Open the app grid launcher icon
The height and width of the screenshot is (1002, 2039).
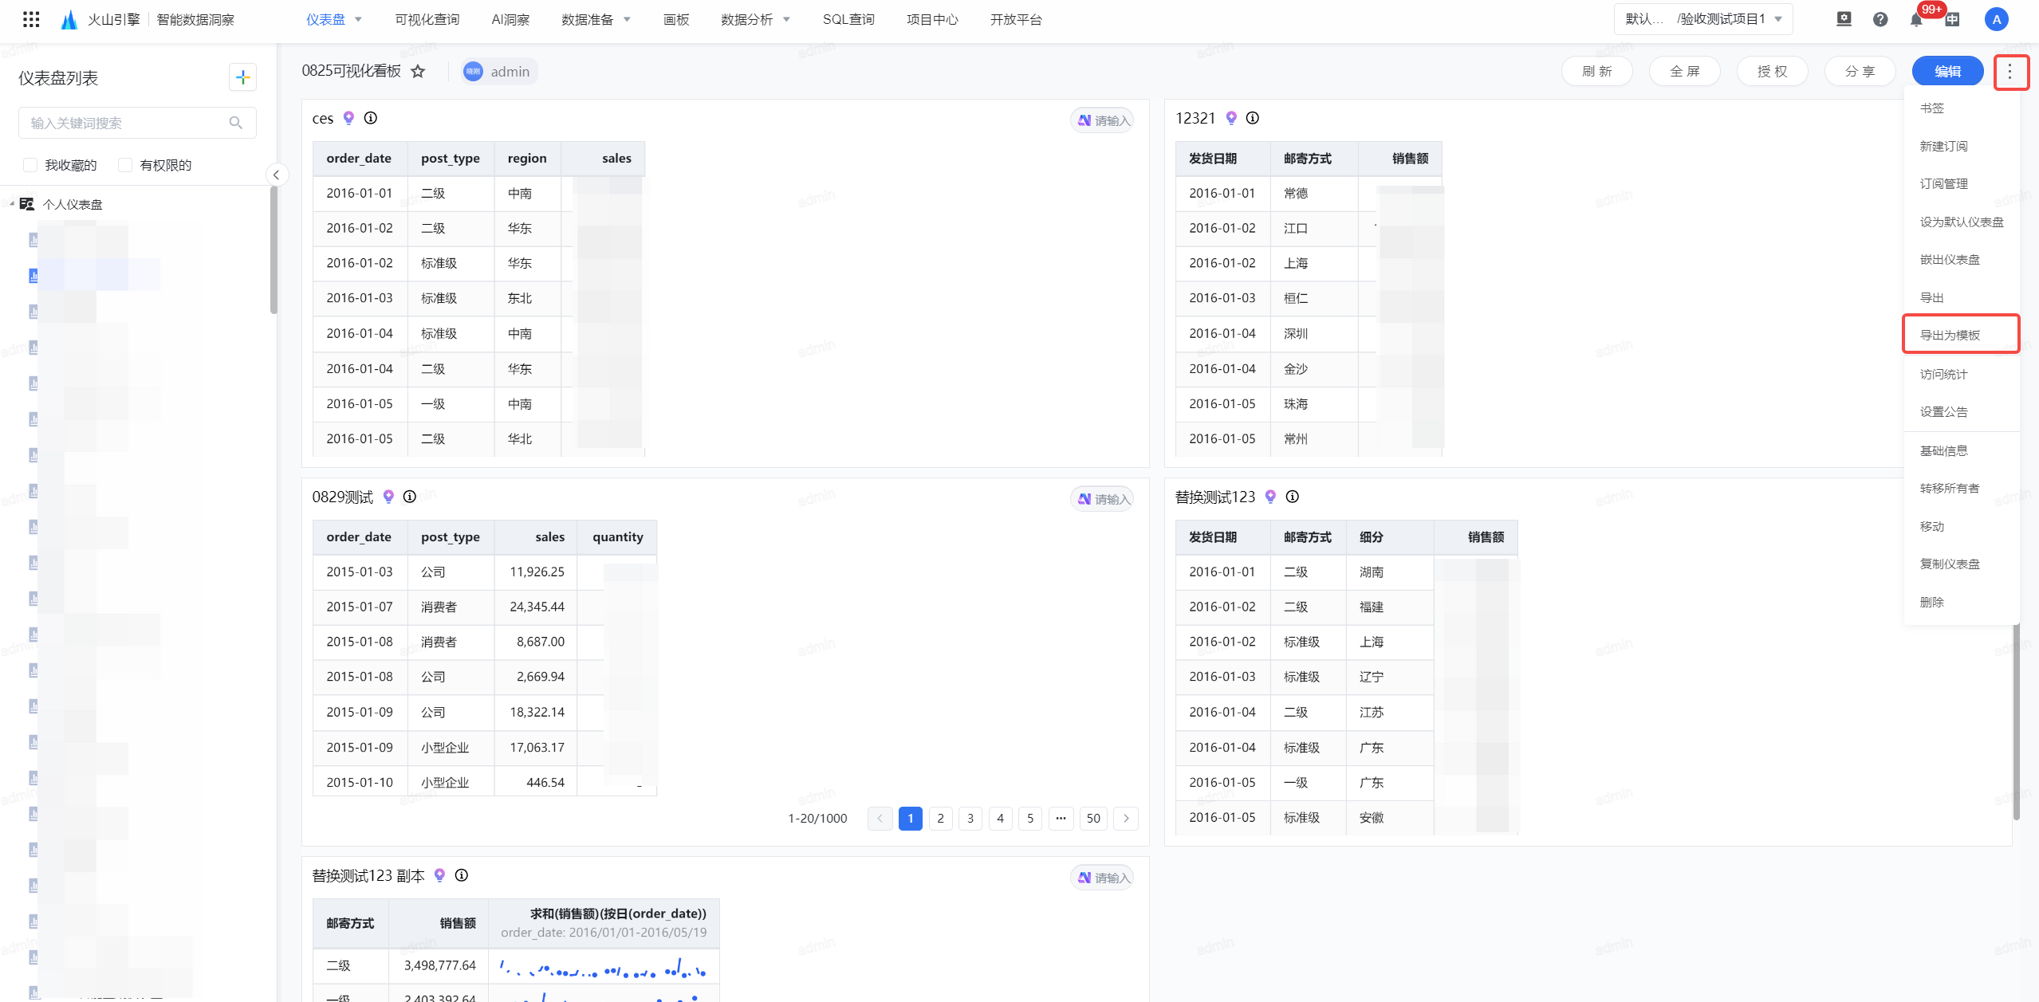tap(31, 19)
